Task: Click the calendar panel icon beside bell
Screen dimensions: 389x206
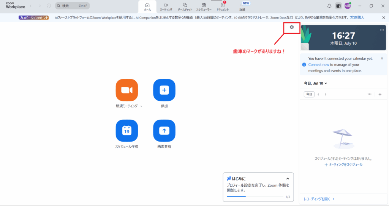Action: click(338, 6)
